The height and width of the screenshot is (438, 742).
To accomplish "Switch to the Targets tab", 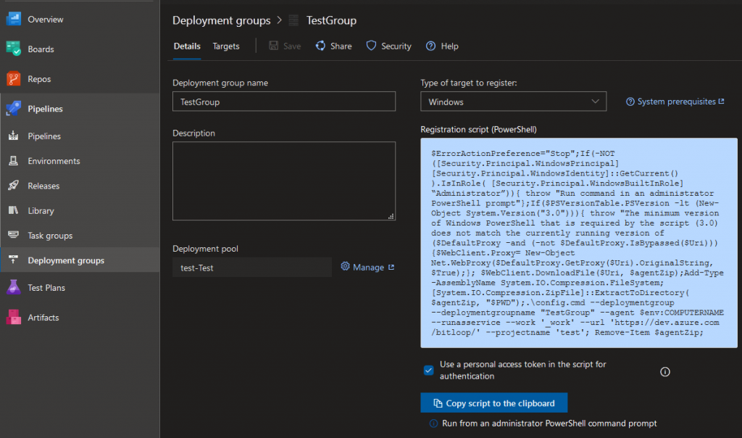I will [225, 46].
